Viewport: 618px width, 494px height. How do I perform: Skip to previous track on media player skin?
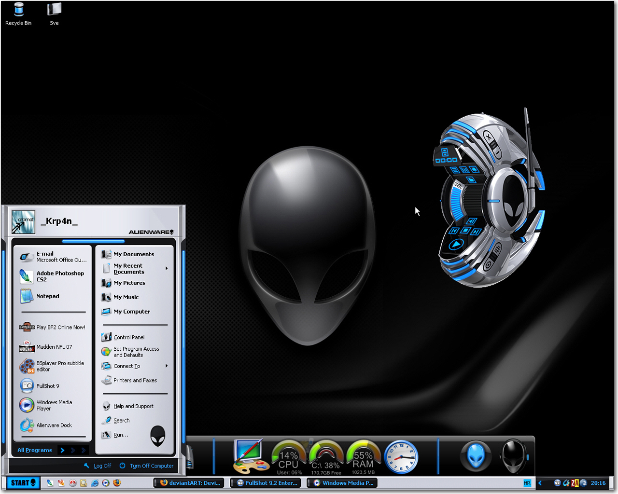pyautogui.click(x=453, y=231)
